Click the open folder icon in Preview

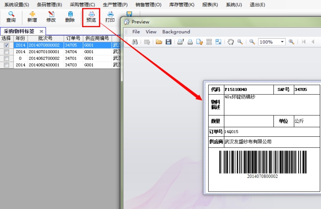click(x=159, y=42)
